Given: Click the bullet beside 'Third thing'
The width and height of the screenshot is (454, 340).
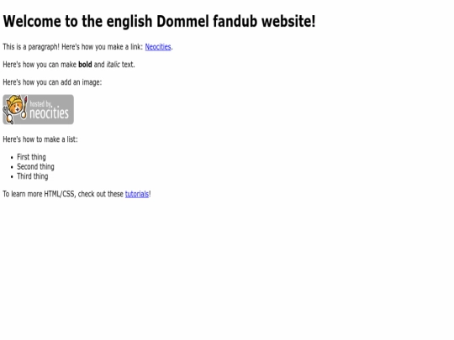Looking at the screenshot, I should (12, 177).
